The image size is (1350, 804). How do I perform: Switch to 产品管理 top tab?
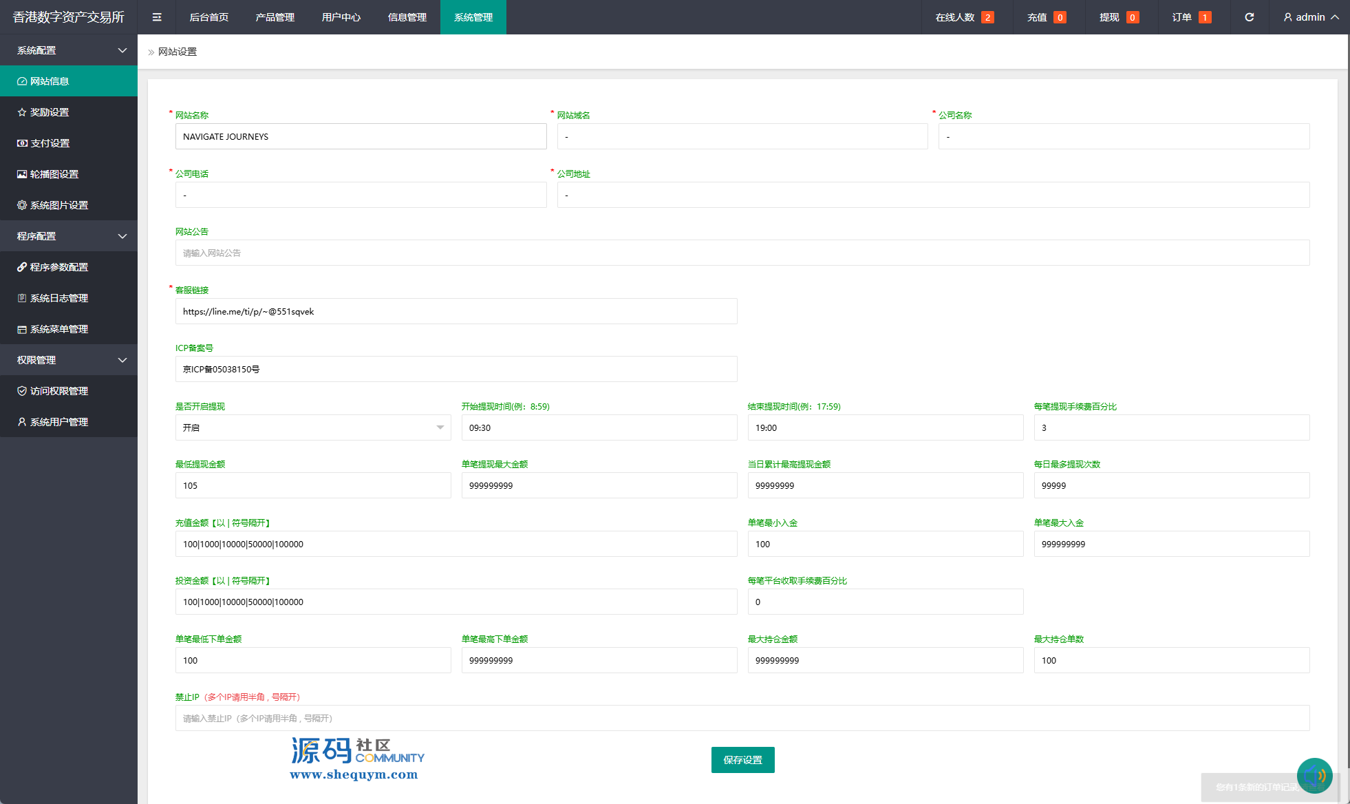tap(275, 17)
